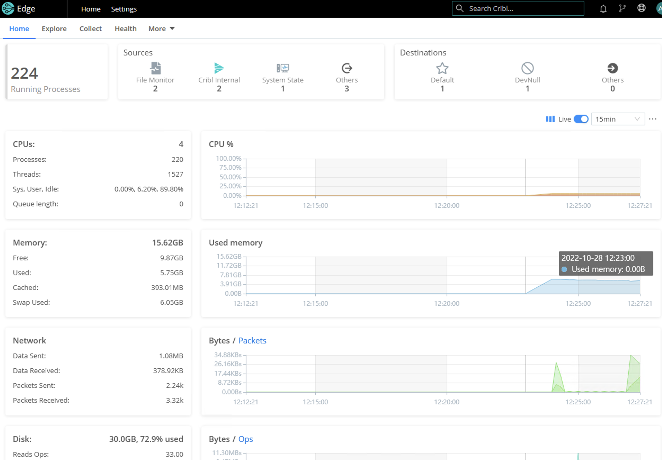Open the Default destination star icon
The height and width of the screenshot is (460, 662).
pyautogui.click(x=442, y=68)
